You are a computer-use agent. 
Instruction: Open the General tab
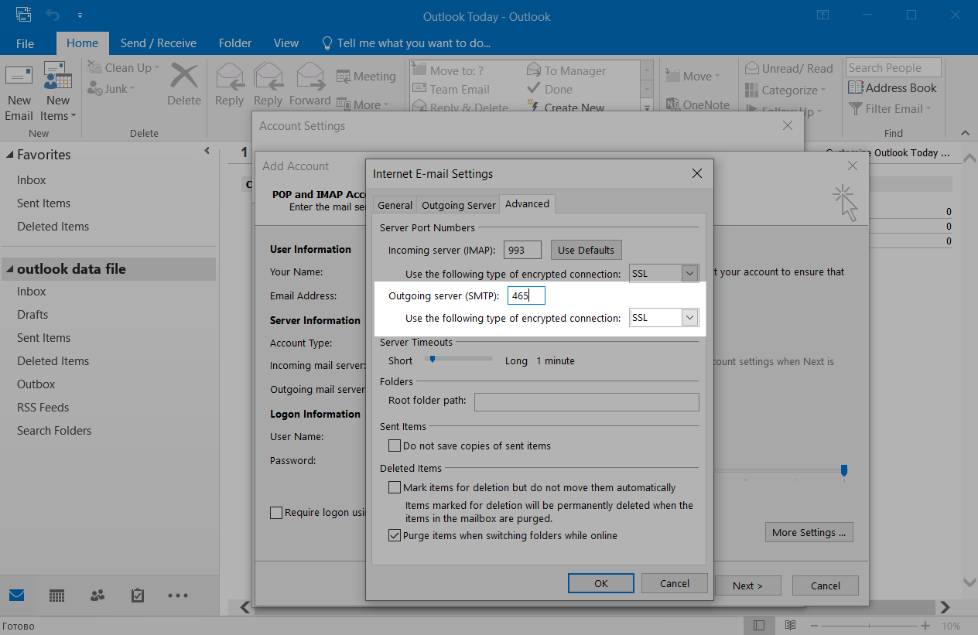pos(395,205)
